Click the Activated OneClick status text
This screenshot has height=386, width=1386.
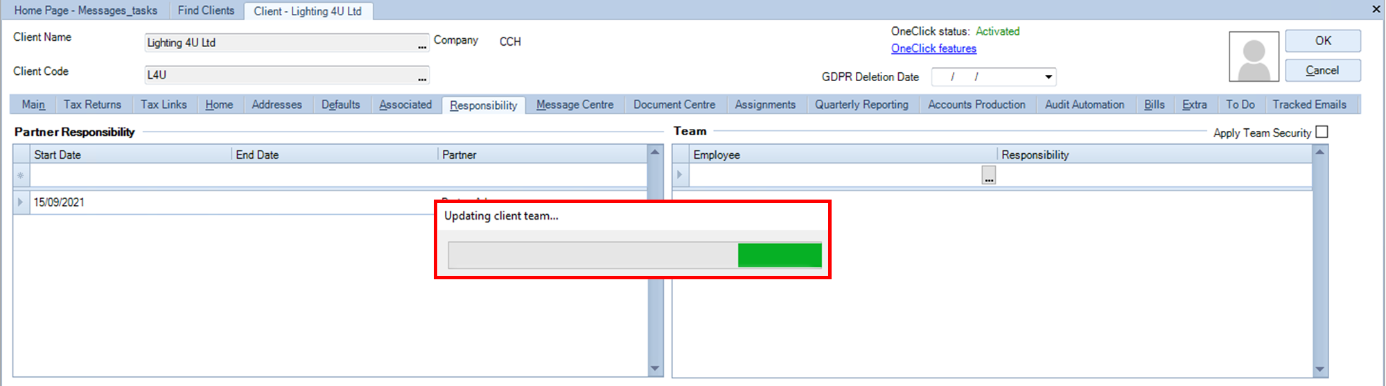coord(997,31)
